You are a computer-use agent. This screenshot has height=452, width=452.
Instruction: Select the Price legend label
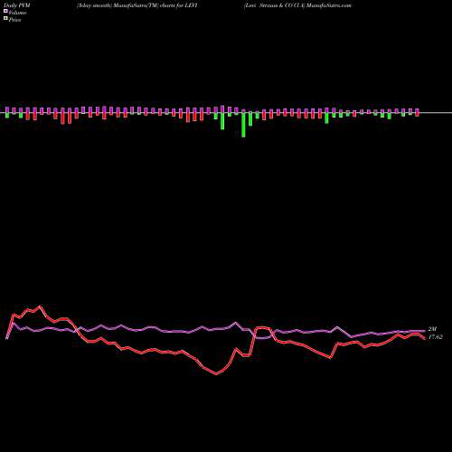point(14,20)
